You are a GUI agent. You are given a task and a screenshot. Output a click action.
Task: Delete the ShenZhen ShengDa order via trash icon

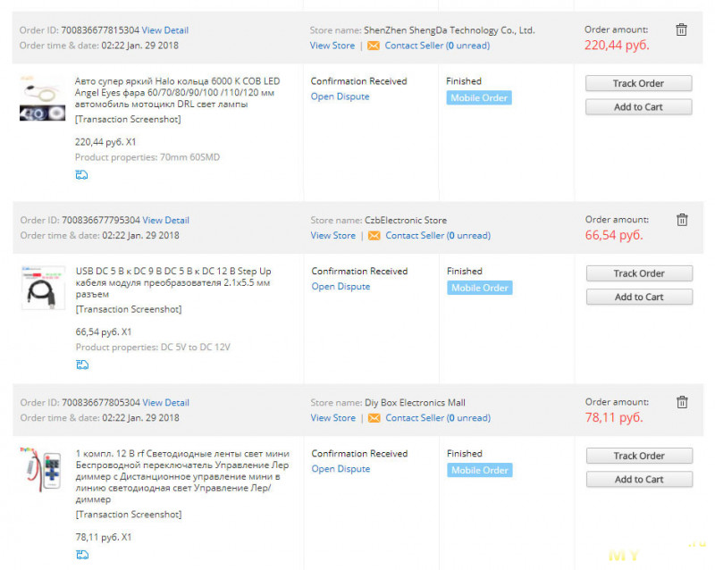[681, 29]
